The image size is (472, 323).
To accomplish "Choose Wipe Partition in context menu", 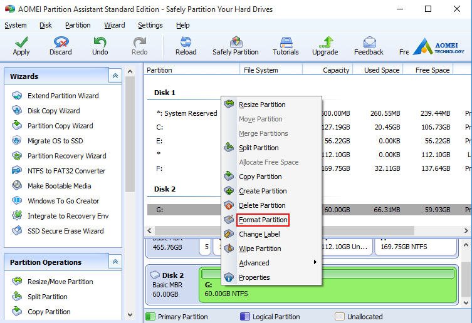I will [271, 249].
